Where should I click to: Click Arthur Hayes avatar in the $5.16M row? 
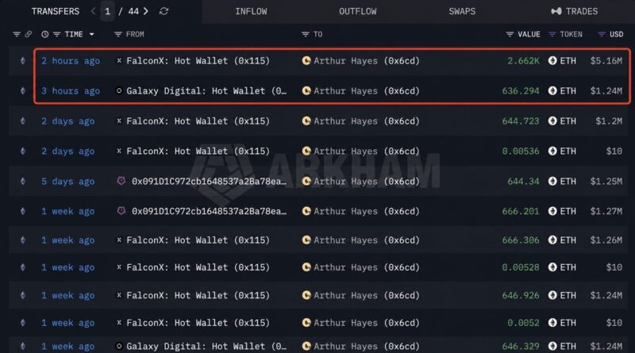306,61
